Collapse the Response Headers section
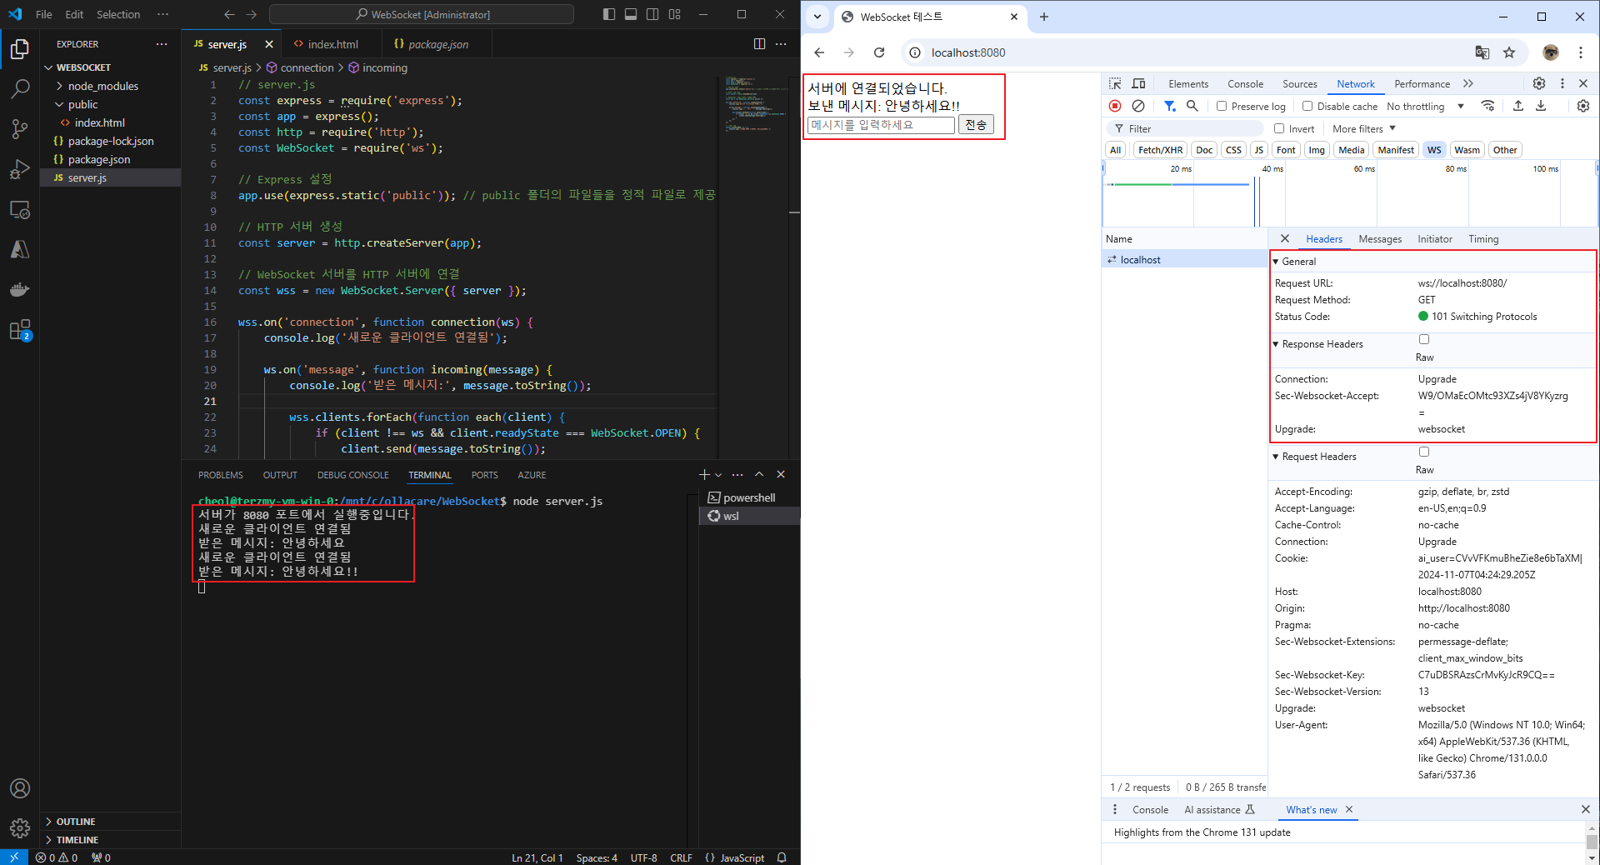The image size is (1600, 865). pyautogui.click(x=1276, y=344)
